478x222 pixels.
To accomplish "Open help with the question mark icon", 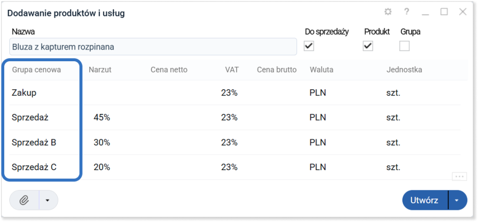I will click(407, 12).
